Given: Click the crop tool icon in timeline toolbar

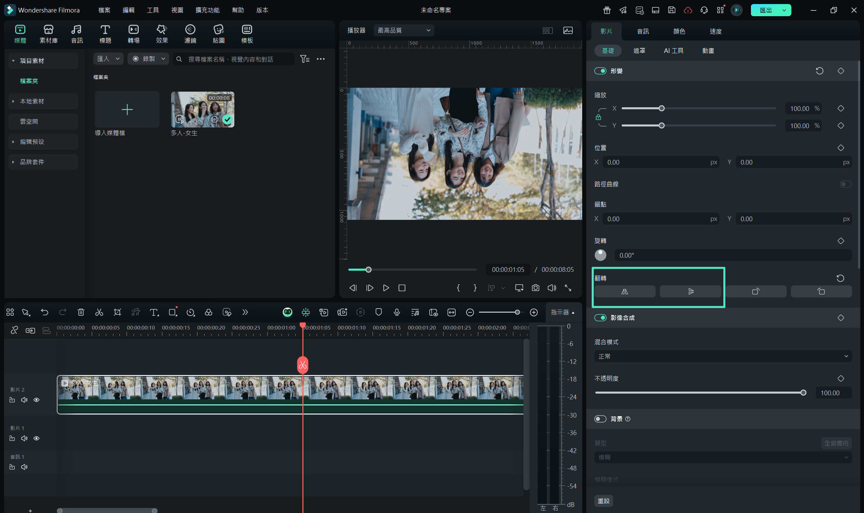Looking at the screenshot, I should (x=117, y=312).
